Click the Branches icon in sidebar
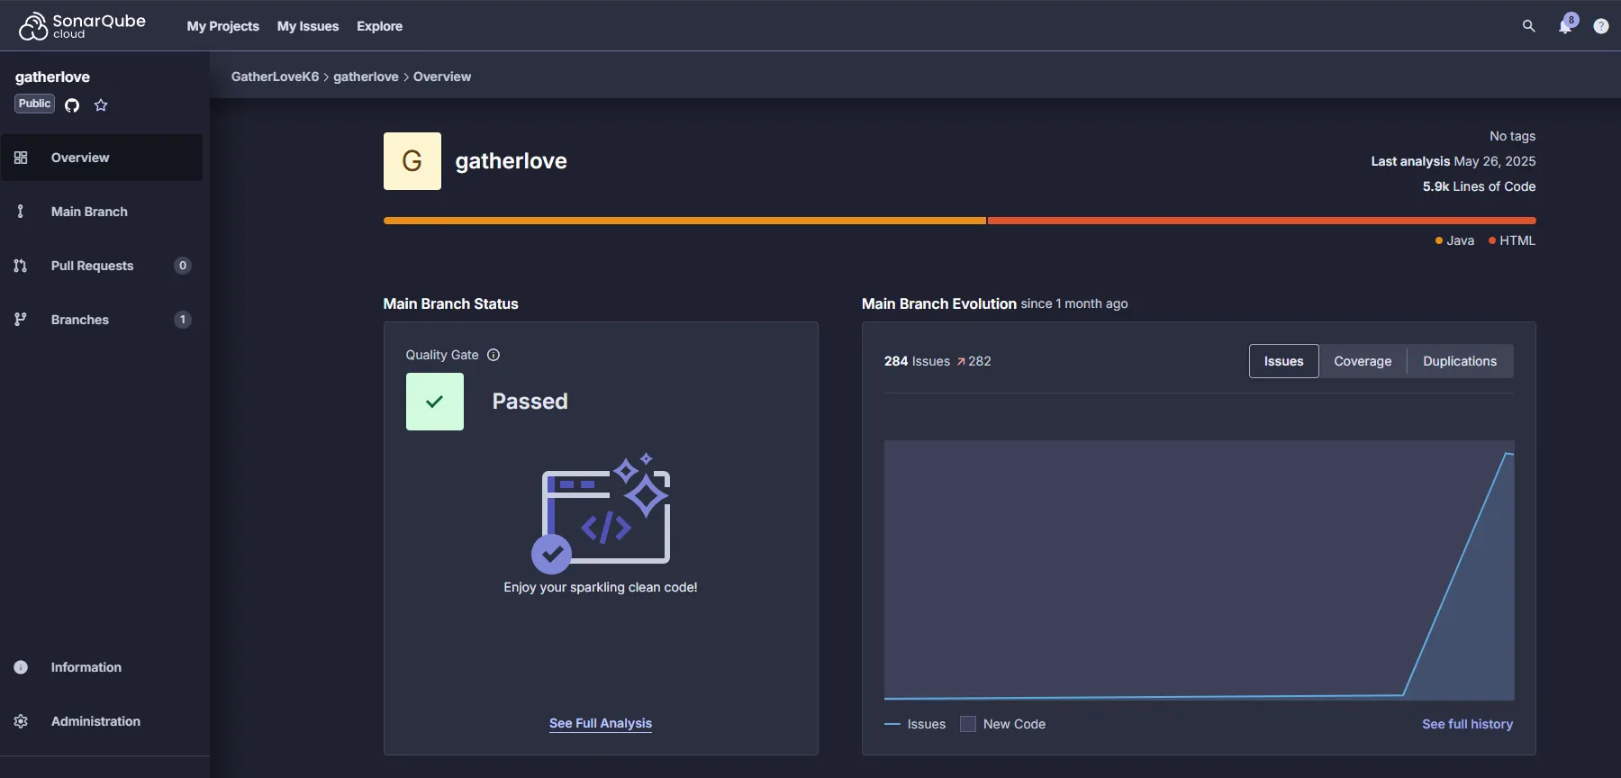The width and height of the screenshot is (1621, 778). [21, 320]
